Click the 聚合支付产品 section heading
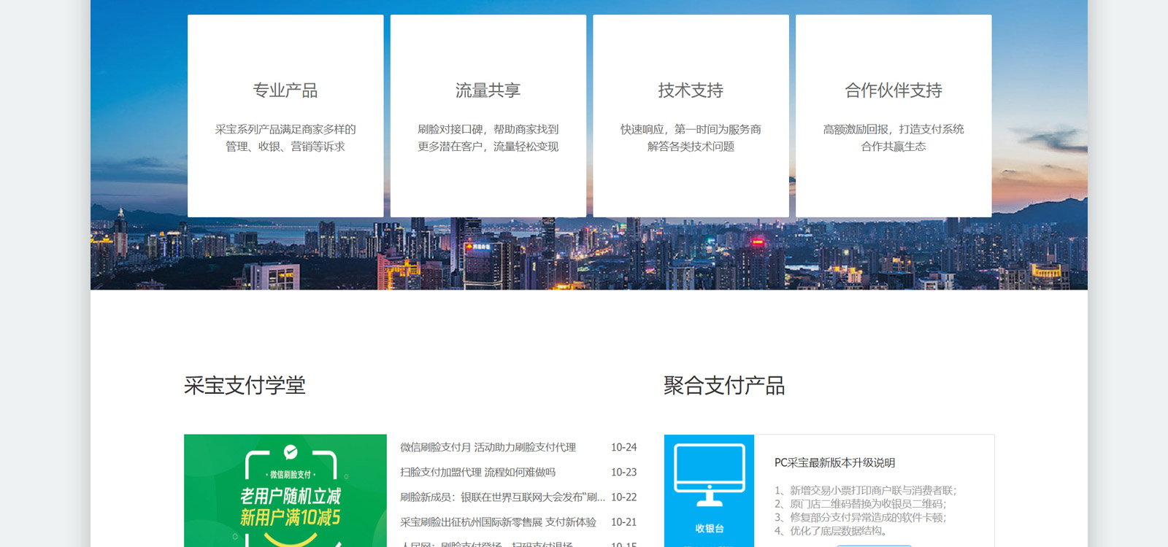This screenshot has width=1168, height=547. click(724, 385)
